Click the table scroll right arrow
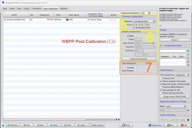The image size is (192, 128). click(119, 120)
